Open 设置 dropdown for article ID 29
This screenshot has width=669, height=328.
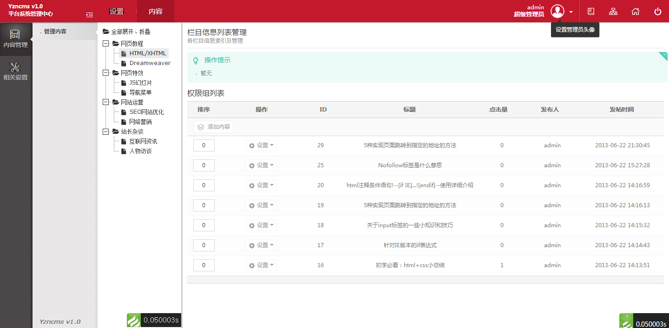coord(261,145)
